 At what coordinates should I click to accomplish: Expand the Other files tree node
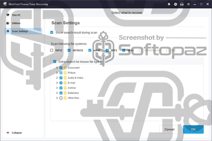[57, 98]
